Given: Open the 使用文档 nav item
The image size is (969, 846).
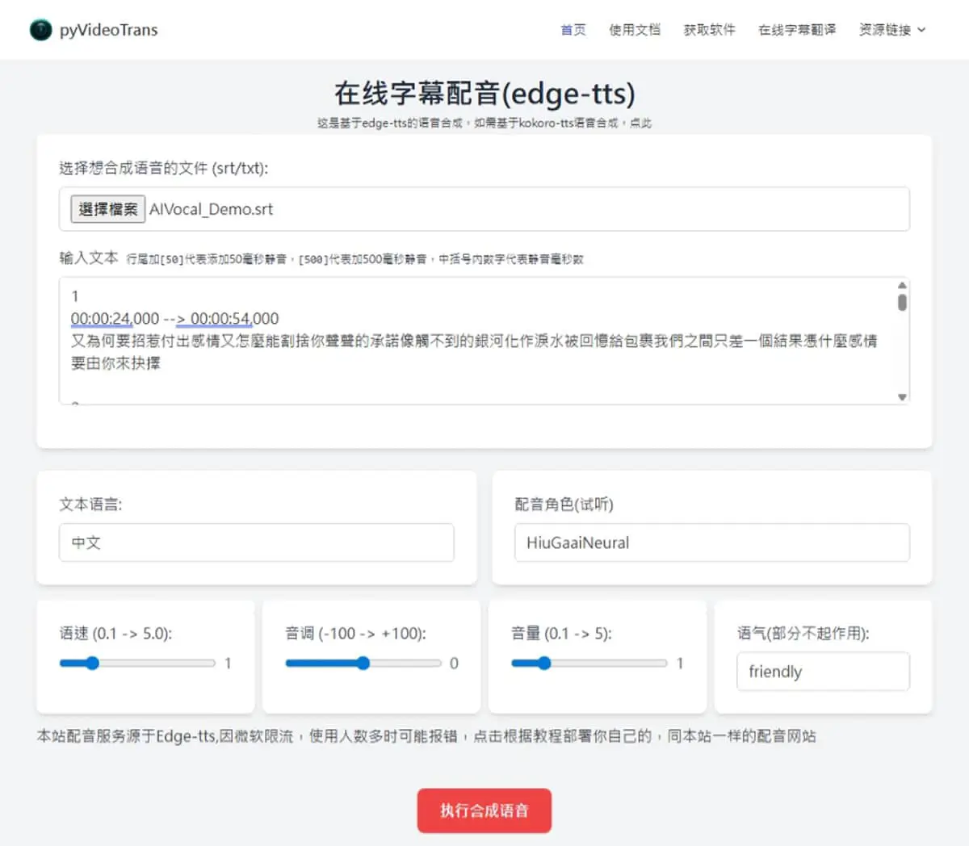Looking at the screenshot, I should pos(635,30).
